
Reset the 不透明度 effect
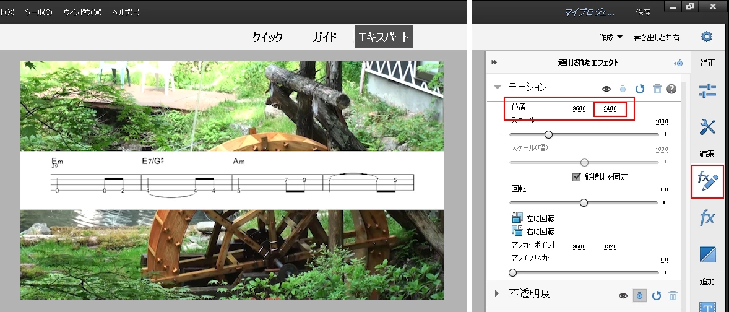click(x=657, y=296)
